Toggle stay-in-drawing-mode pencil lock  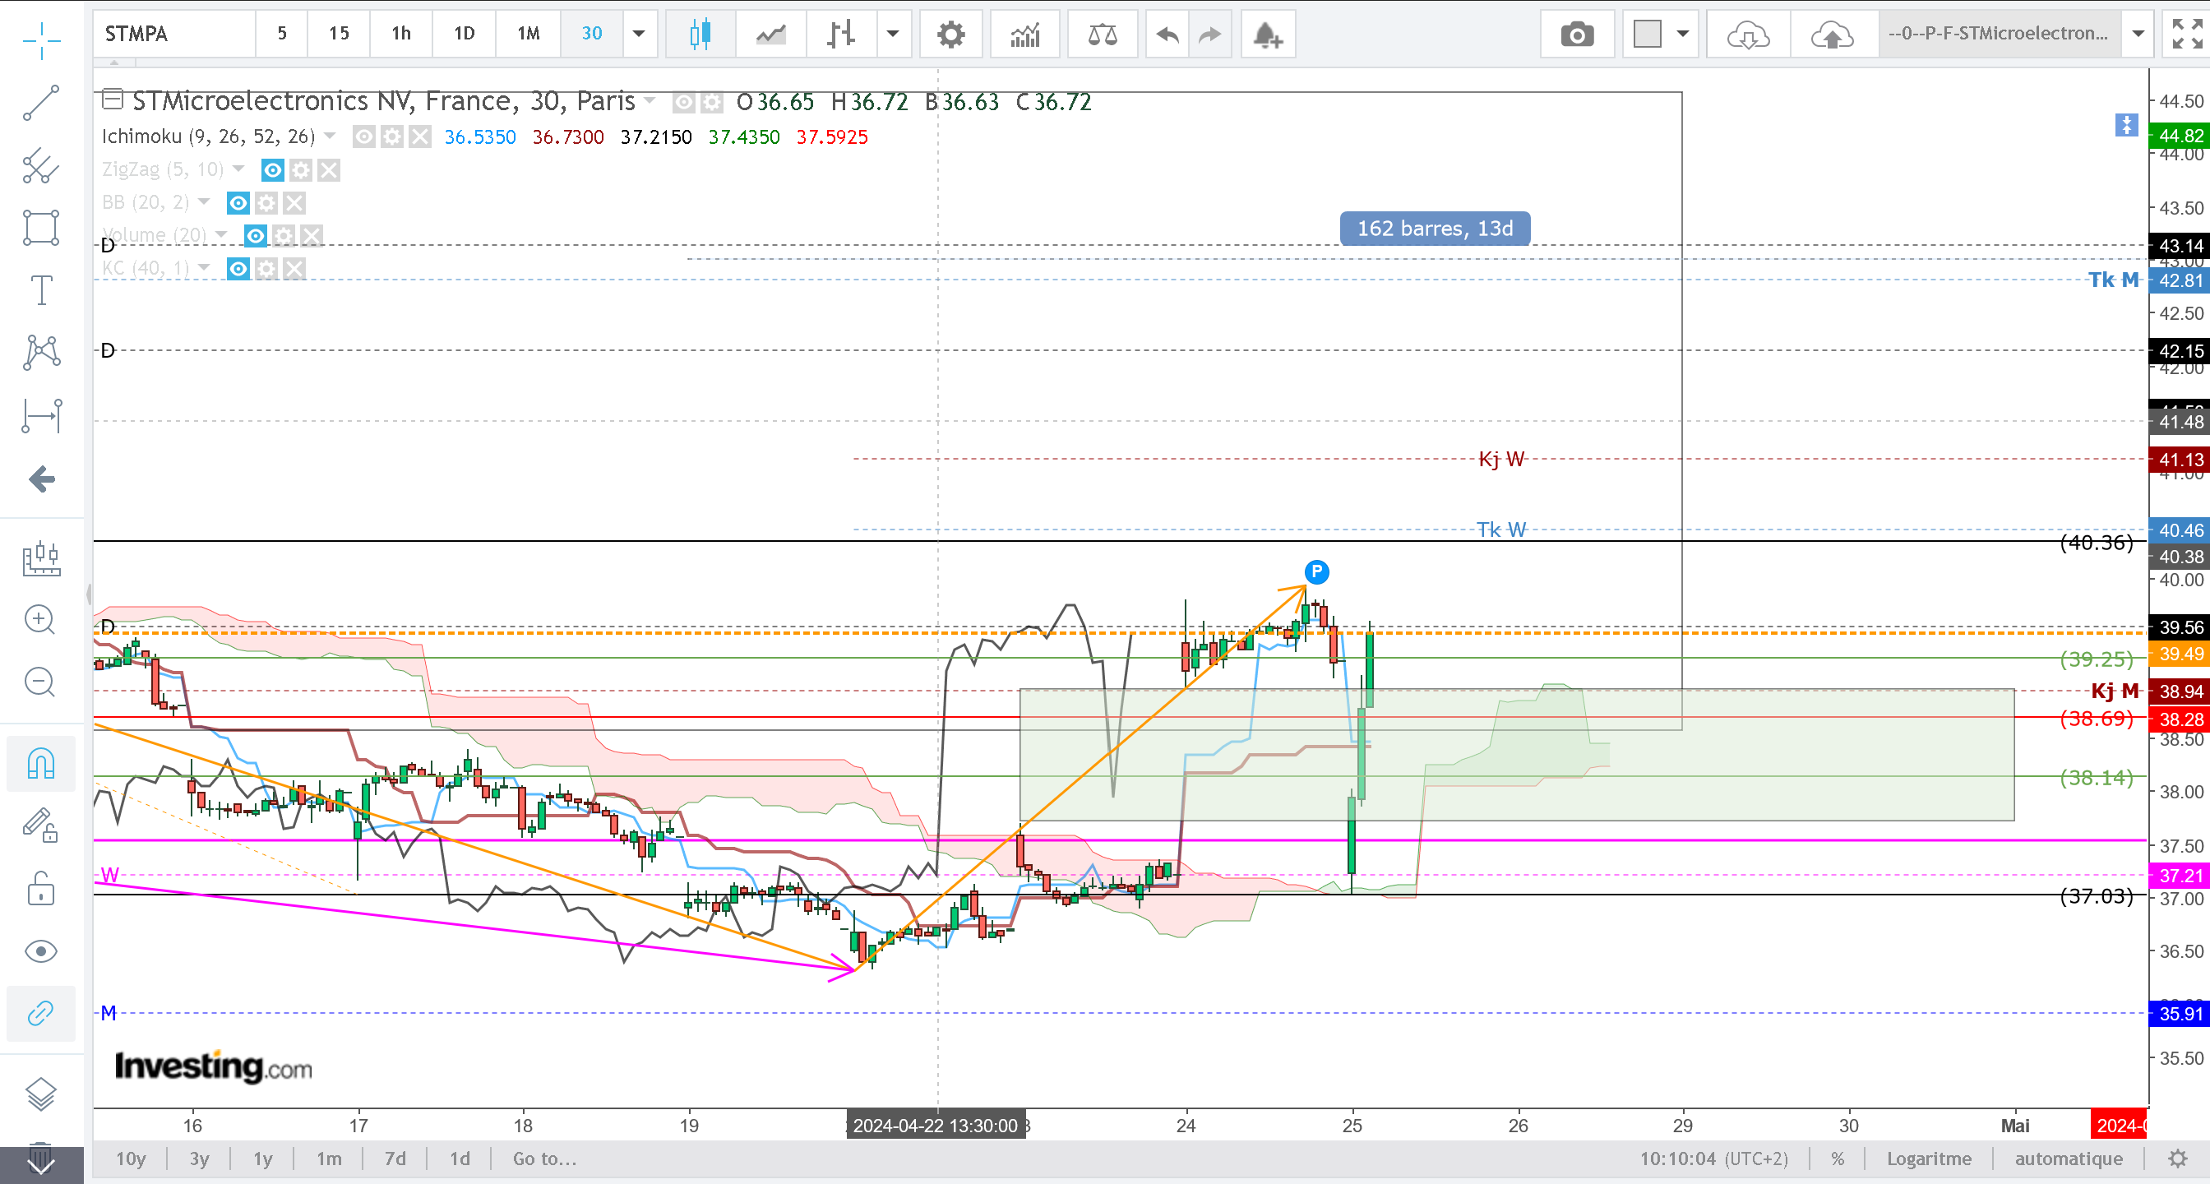click(41, 826)
